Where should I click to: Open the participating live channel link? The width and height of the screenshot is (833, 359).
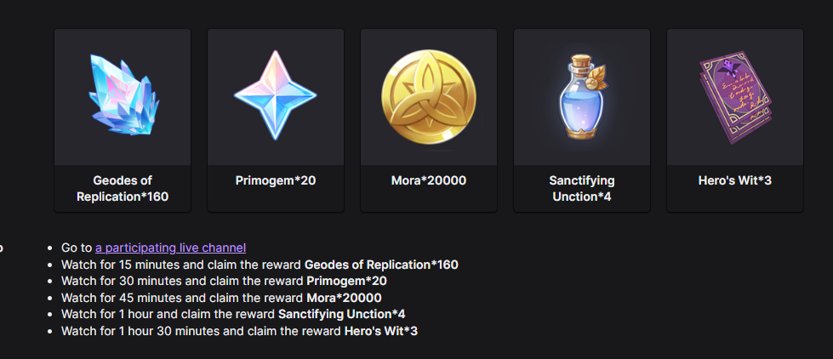coord(170,248)
